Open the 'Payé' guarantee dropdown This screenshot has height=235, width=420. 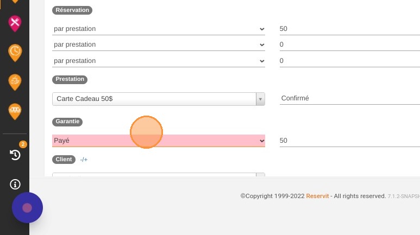pyautogui.click(x=159, y=141)
